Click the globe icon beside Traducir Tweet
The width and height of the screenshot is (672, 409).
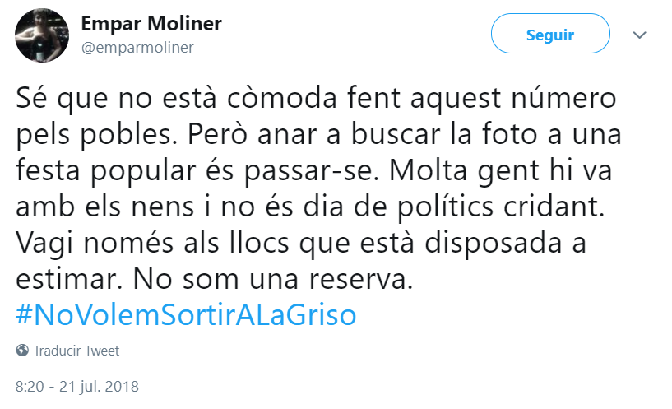[22, 351]
